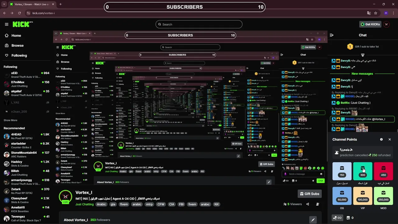Click the channel points balance icon

pyautogui.click(x=337, y=218)
